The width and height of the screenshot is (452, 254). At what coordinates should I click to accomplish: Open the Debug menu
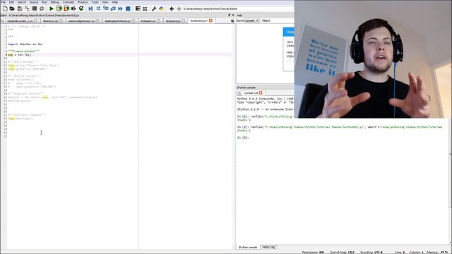(54, 2)
